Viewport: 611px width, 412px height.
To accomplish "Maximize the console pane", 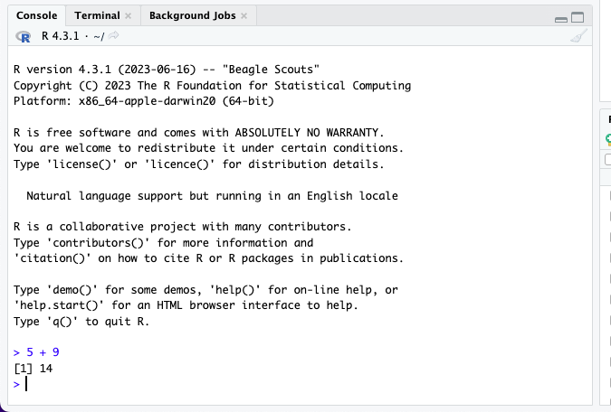I will click(x=578, y=17).
